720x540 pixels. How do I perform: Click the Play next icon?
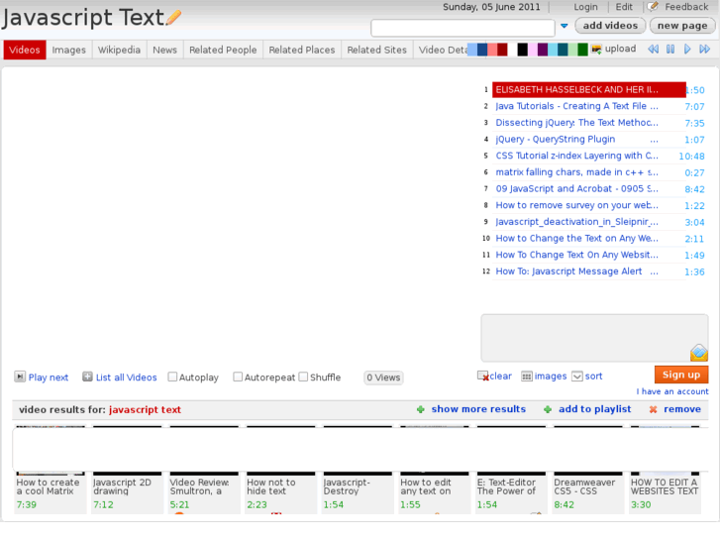pos(20,377)
